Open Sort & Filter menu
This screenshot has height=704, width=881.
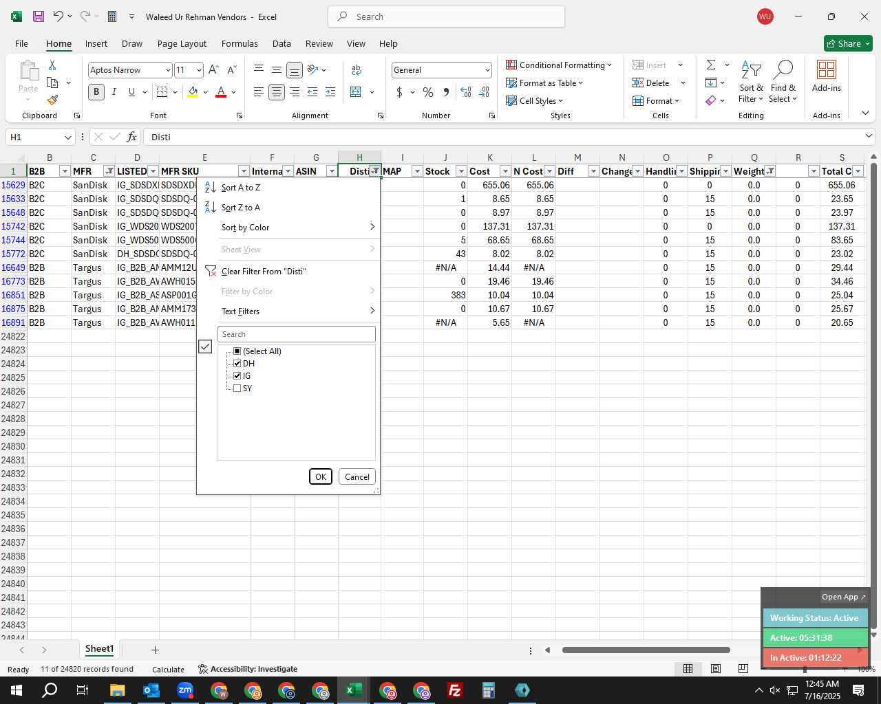(x=751, y=82)
